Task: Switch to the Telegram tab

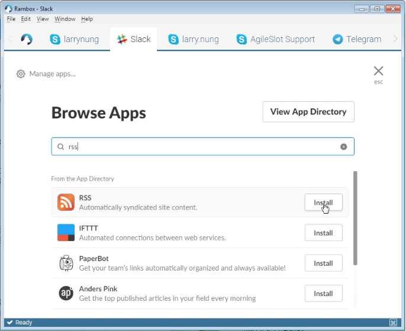Action: point(357,39)
